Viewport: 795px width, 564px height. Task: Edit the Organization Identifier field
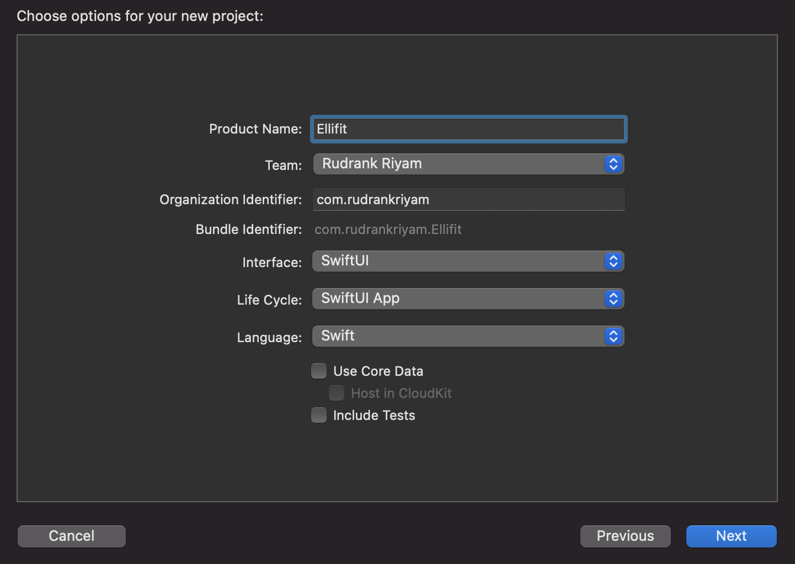coord(468,200)
